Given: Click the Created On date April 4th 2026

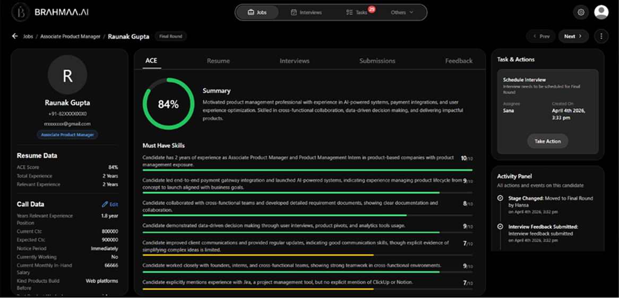Looking at the screenshot, I should (569, 114).
